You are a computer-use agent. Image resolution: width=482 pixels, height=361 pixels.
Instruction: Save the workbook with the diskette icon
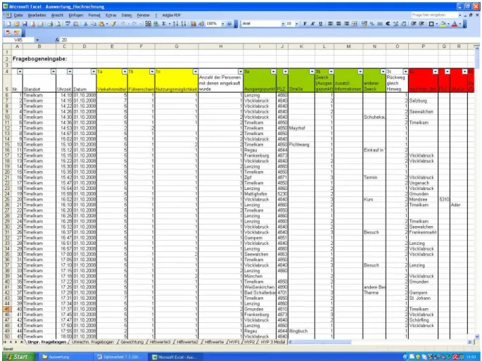pos(25,24)
